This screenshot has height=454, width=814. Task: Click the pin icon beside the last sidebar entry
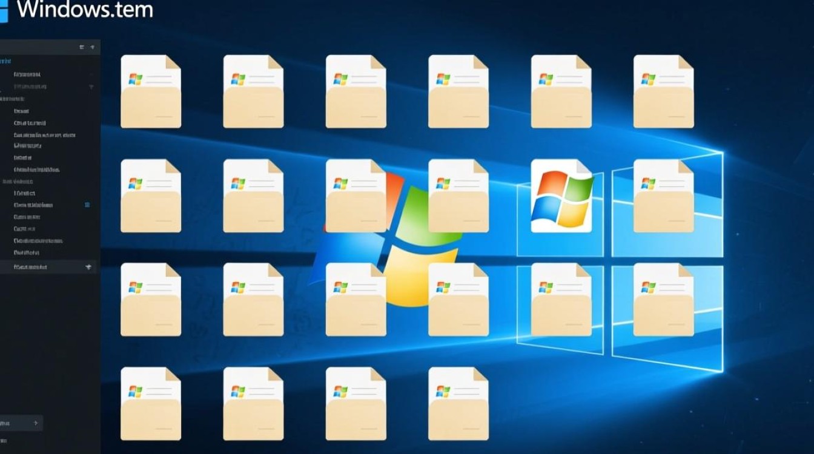click(90, 266)
